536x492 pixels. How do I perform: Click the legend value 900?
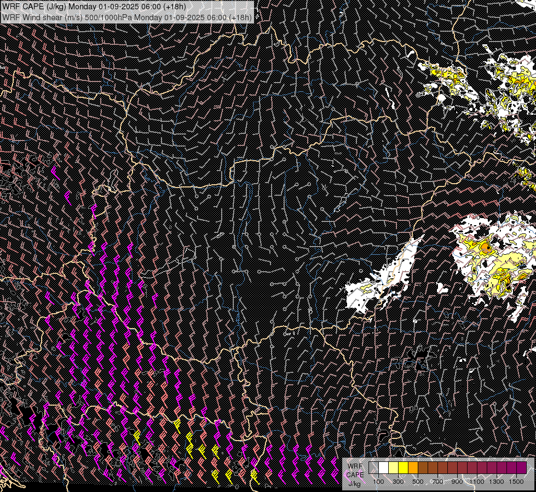pos(457,482)
